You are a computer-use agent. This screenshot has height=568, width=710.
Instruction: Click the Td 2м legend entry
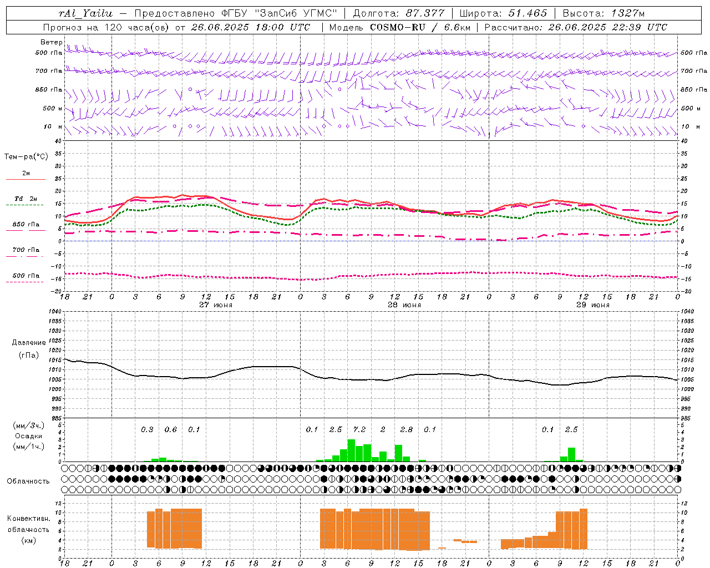pos(26,199)
